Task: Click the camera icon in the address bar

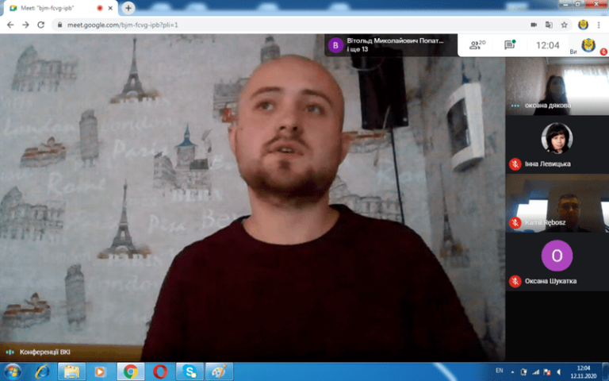Action: pyautogui.click(x=534, y=25)
